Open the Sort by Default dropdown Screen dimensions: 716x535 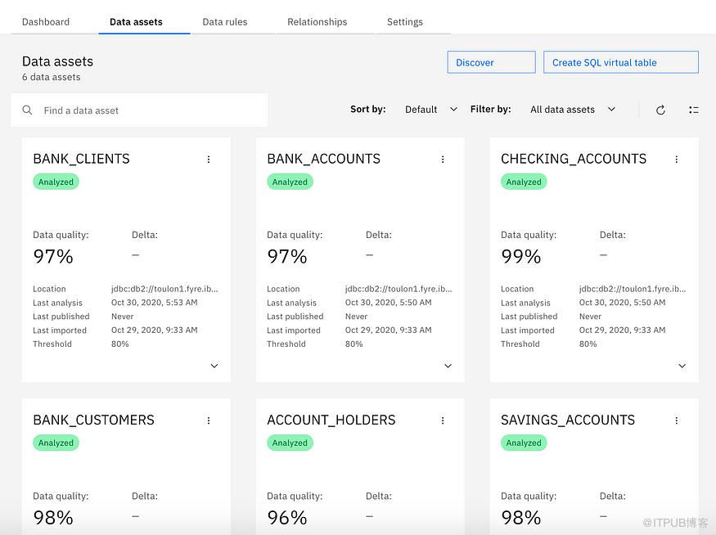(431, 110)
